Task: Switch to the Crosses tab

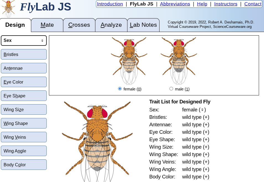Action: [x=79, y=25]
